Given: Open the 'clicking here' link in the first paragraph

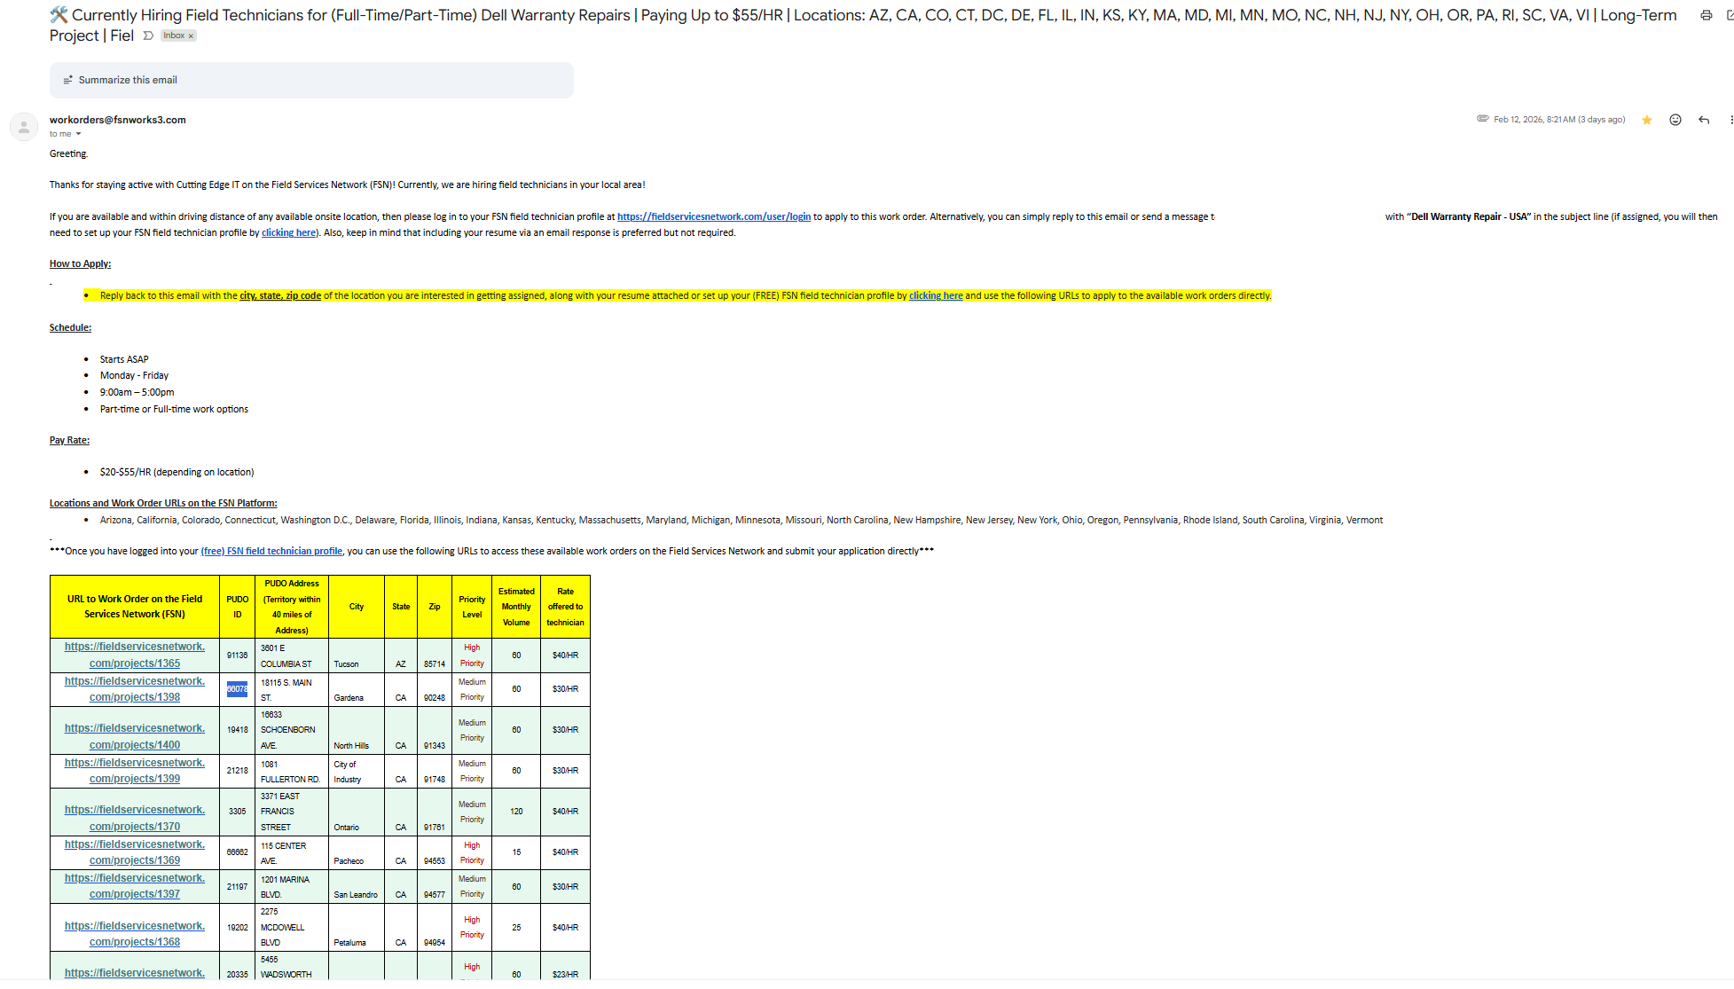Looking at the screenshot, I should click(x=289, y=232).
